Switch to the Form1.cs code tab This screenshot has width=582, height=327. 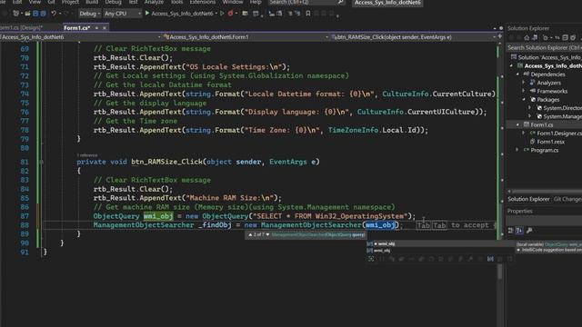pos(76,28)
